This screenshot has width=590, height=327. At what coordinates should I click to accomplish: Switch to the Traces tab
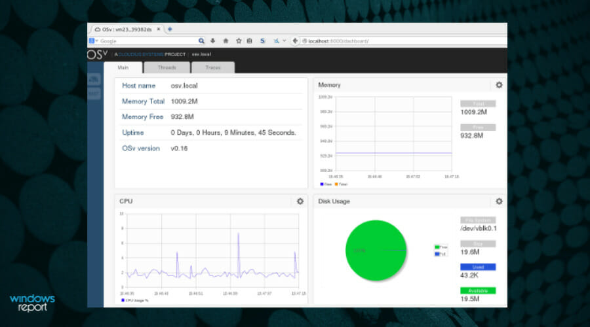(213, 67)
